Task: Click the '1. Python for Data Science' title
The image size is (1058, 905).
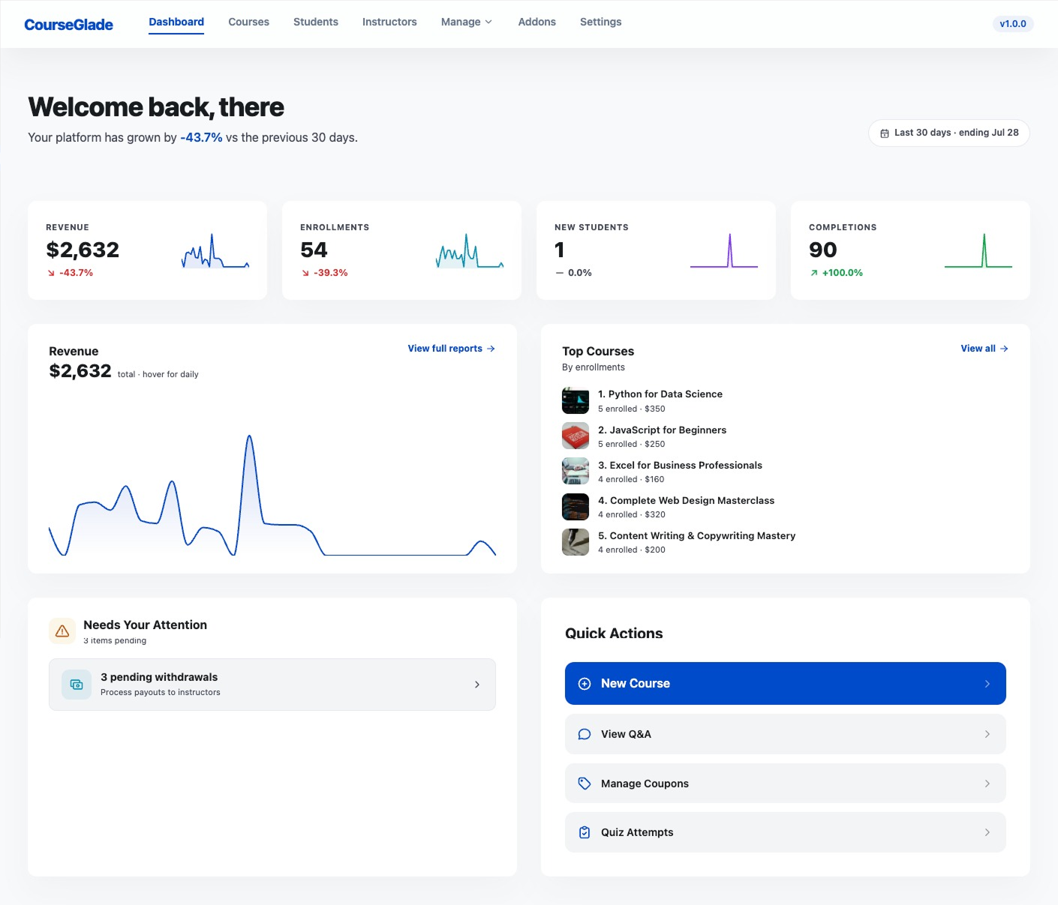Action: click(660, 394)
